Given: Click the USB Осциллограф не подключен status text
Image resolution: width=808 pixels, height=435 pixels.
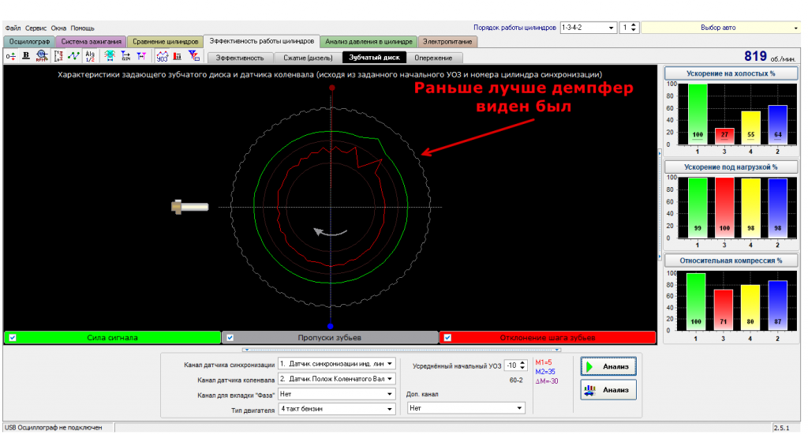Looking at the screenshot, I should tap(54, 428).
